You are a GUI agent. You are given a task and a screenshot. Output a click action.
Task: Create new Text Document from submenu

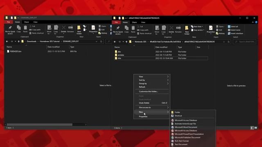193,144
